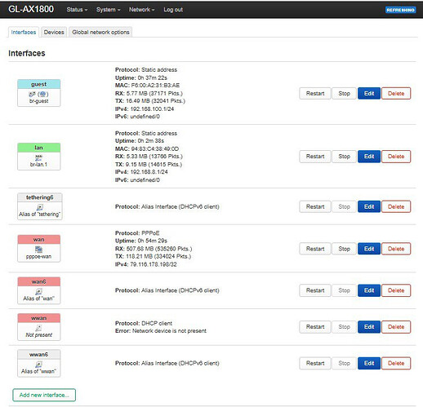This screenshot has width=423, height=407.
Task: Restart the guest interface
Action: pyautogui.click(x=315, y=94)
